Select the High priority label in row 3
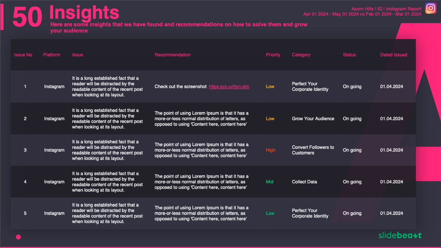 coord(271,150)
